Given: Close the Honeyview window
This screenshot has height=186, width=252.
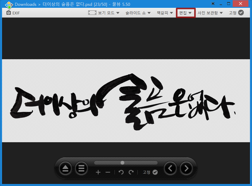Looking at the screenshot, I should pos(241,4).
